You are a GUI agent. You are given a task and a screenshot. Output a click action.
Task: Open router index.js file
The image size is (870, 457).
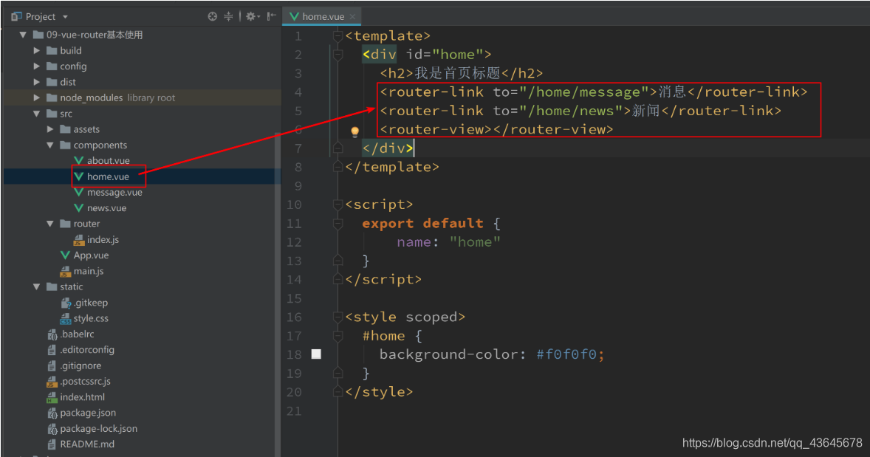coord(103,240)
